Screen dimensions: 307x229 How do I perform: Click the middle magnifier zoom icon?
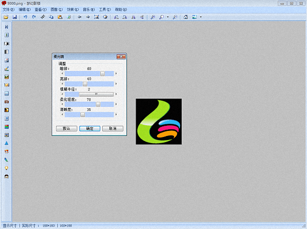pos(162,17)
